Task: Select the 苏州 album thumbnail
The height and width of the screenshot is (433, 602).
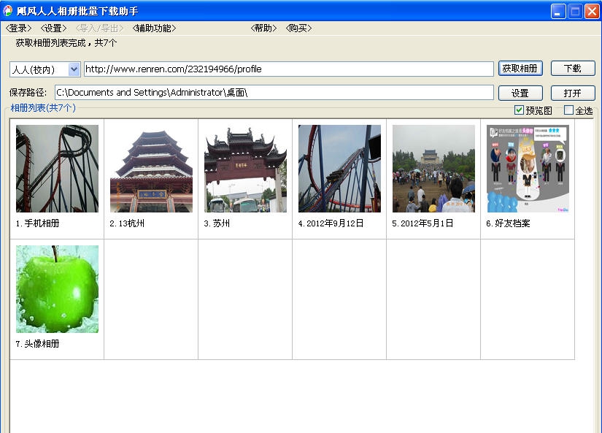Action: pyautogui.click(x=244, y=168)
